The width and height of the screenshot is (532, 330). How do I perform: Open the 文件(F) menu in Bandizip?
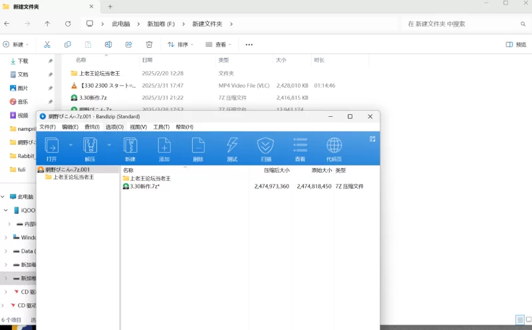coord(47,127)
